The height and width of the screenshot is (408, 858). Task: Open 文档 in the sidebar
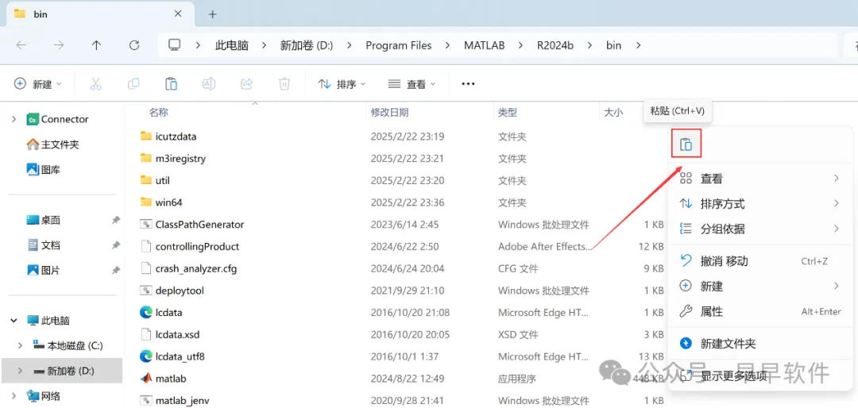[44, 245]
